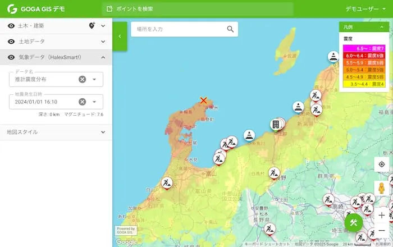Image resolution: width=393 pixels, height=247 pixels.
Task: Zoom in with the plus button
Action: [x=382, y=215]
